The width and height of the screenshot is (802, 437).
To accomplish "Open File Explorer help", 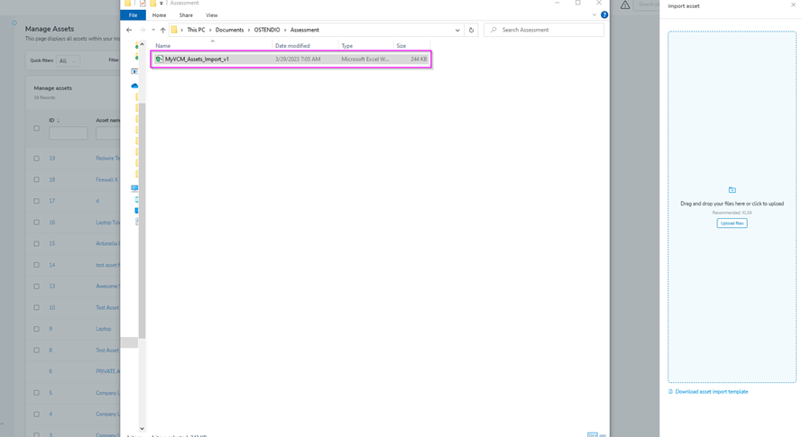I will point(604,15).
